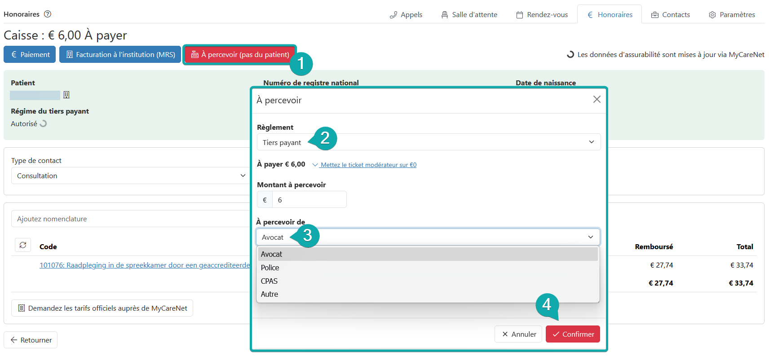Open the Paramètres tab
The image size is (769, 356).
(x=732, y=14)
